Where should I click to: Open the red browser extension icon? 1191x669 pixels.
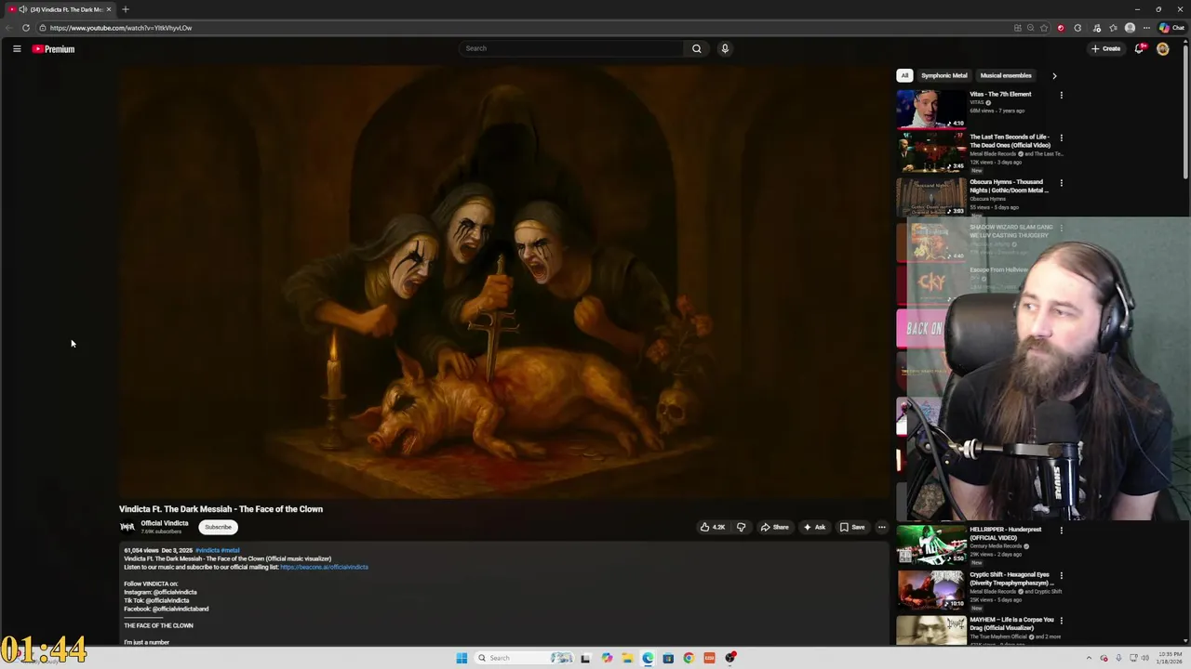pos(1060,28)
